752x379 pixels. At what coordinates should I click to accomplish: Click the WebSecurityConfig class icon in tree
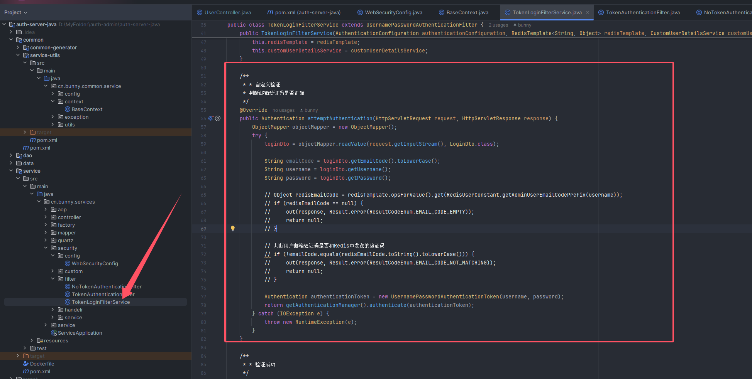(x=68, y=263)
